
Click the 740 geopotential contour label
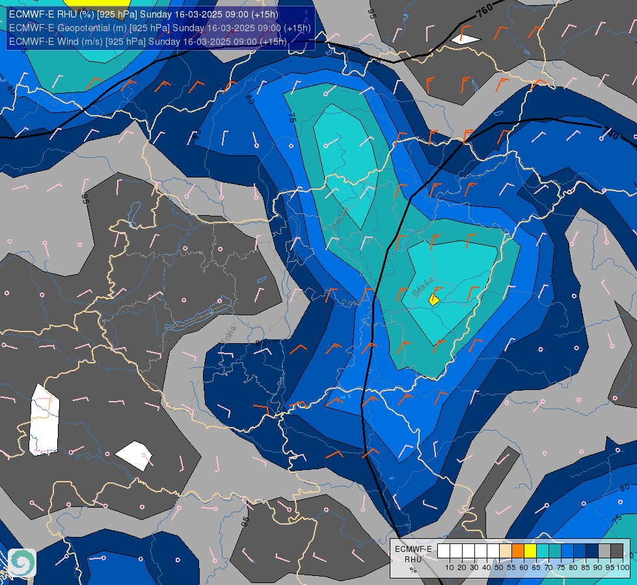click(x=611, y=133)
